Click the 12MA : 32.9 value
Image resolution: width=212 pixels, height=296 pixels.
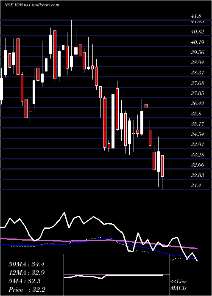[27, 273]
